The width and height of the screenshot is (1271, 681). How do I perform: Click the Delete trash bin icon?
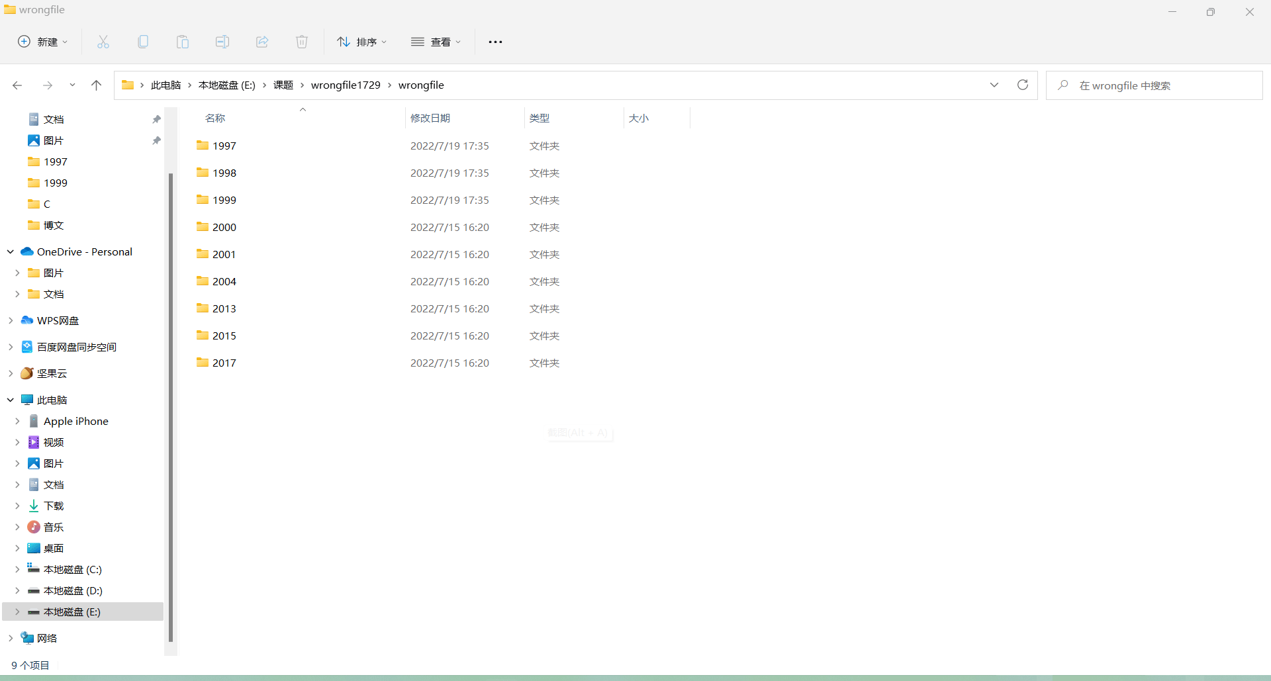click(302, 42)
